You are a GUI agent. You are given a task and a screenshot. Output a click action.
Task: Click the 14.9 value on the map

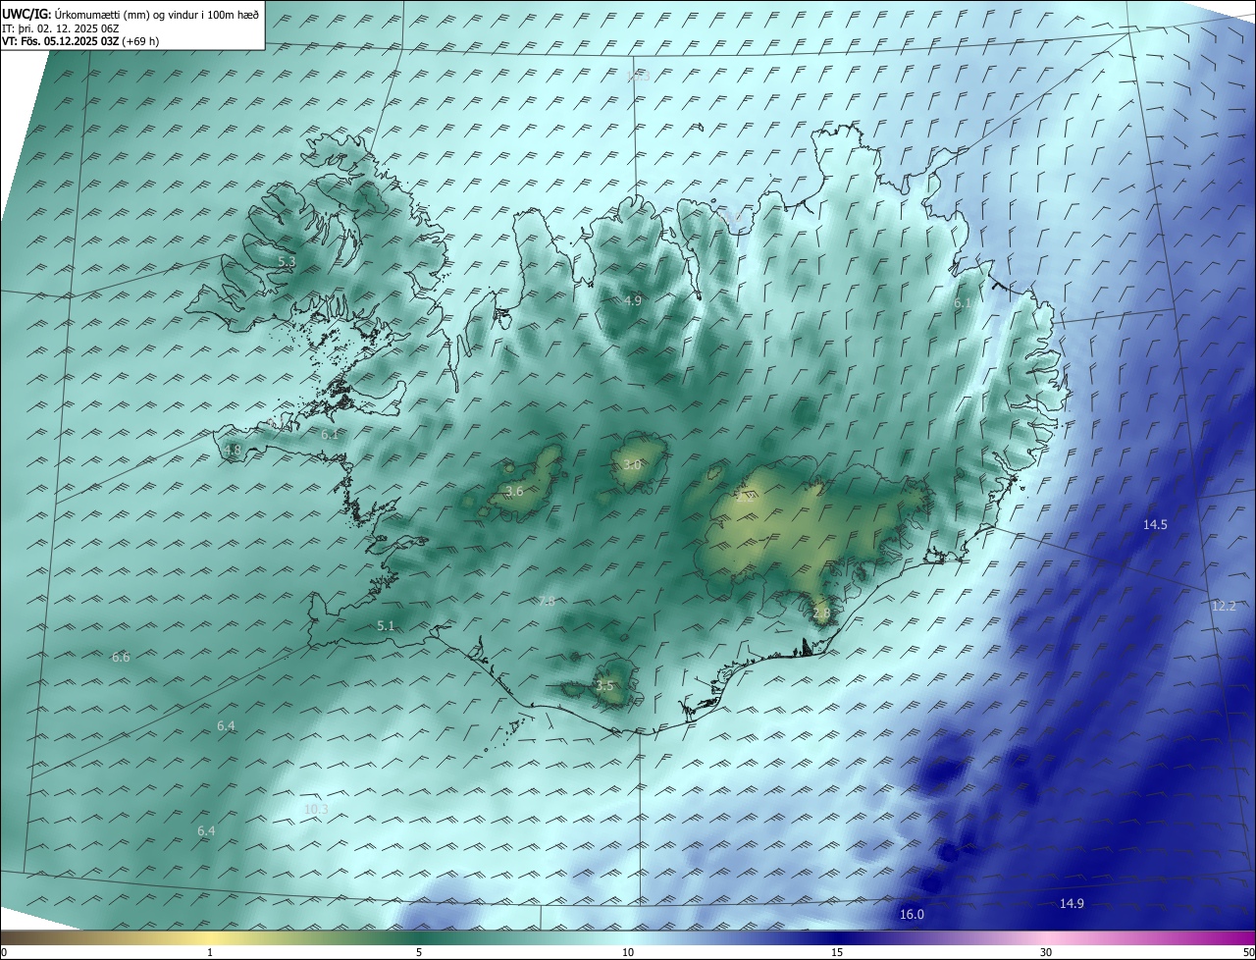(1072, 903)
